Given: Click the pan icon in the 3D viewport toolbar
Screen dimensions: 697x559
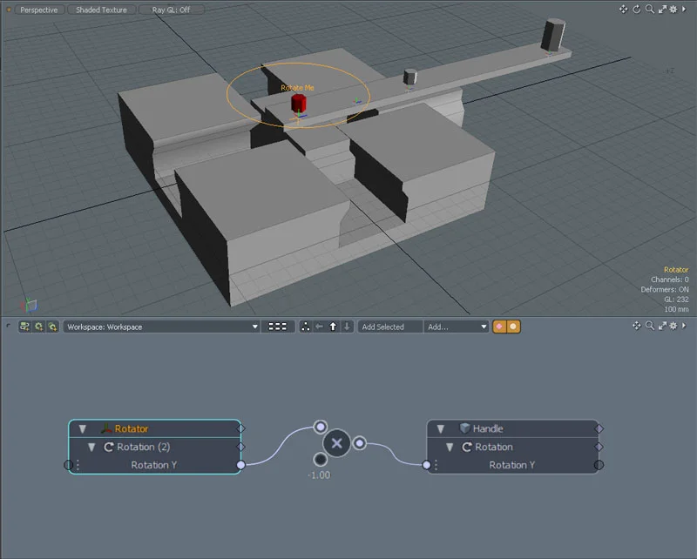Looking at the screenshot, I should coord(622,9).
